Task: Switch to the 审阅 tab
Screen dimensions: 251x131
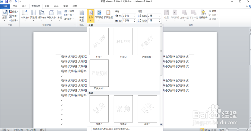Action: click(66, 6)
